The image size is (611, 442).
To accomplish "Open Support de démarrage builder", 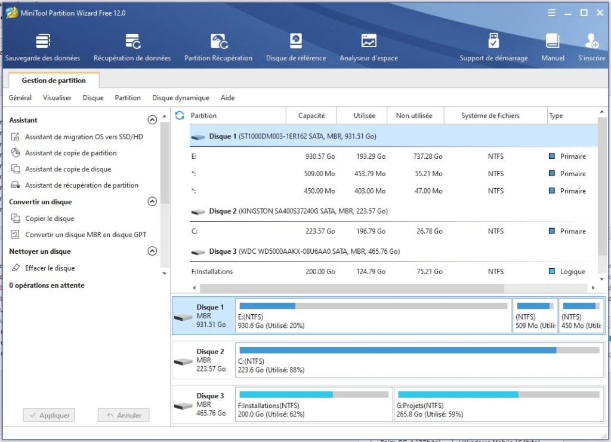I will (493, 48).
